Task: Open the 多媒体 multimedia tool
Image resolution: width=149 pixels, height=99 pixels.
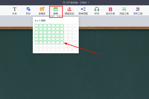Action: point(42,11)
